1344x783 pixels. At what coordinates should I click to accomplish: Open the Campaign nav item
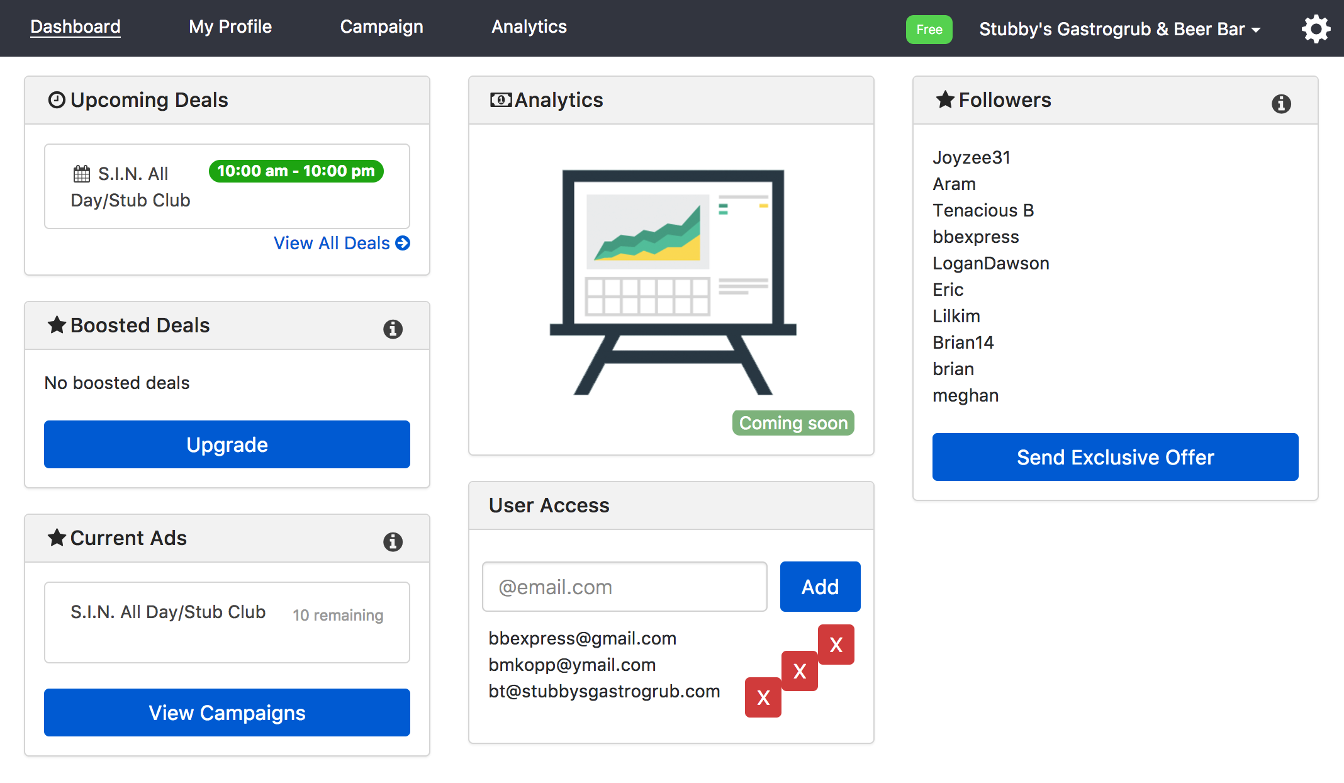tap(381, 26)
